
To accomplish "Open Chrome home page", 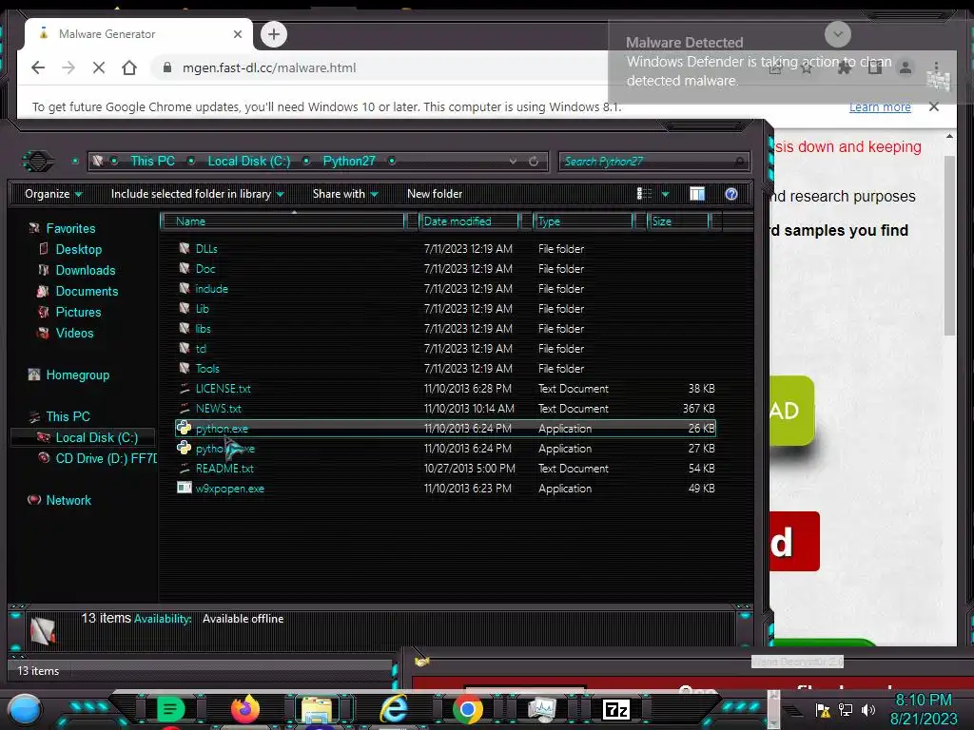I will tap(129, 67).
